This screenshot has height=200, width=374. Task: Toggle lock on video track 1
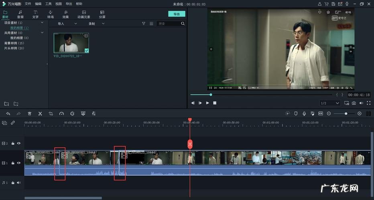coord(13,163)
